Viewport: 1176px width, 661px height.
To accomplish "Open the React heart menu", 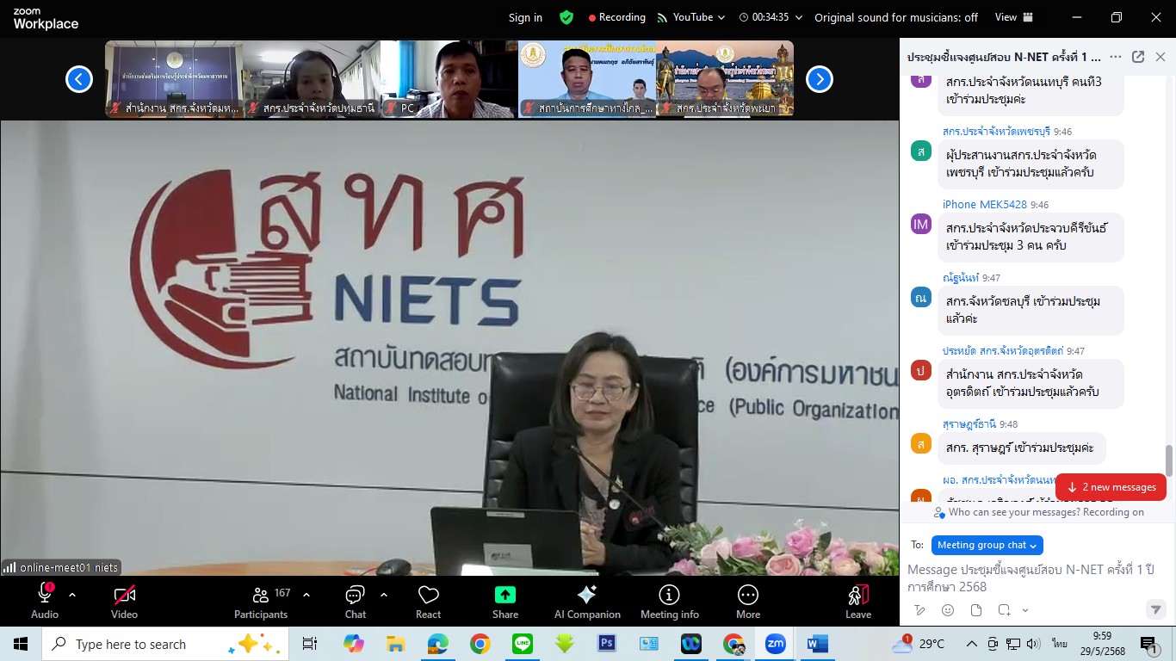I will 428,601.
